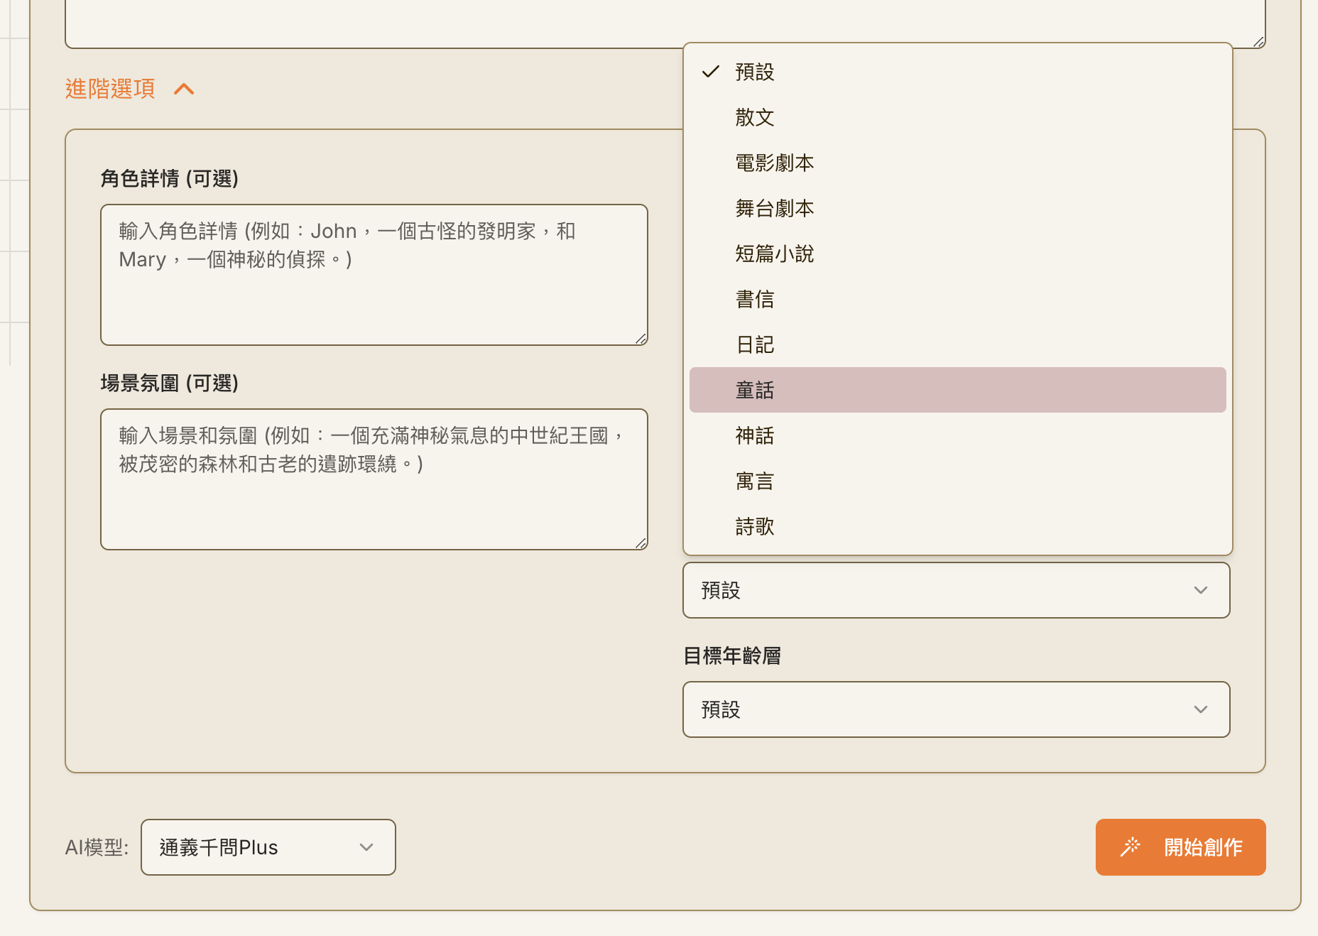Screen dimensions: 1318x936
Task: Pick 神話 from the dropdown list
Action: (x=957, y=435)
